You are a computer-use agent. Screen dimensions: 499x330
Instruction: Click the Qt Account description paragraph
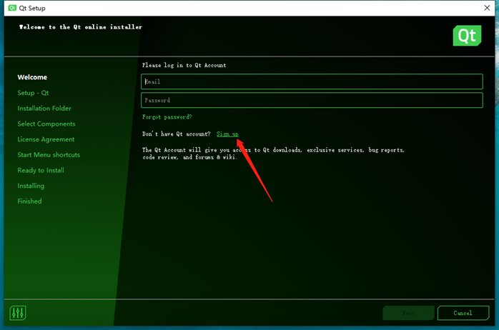click(273, 154)
